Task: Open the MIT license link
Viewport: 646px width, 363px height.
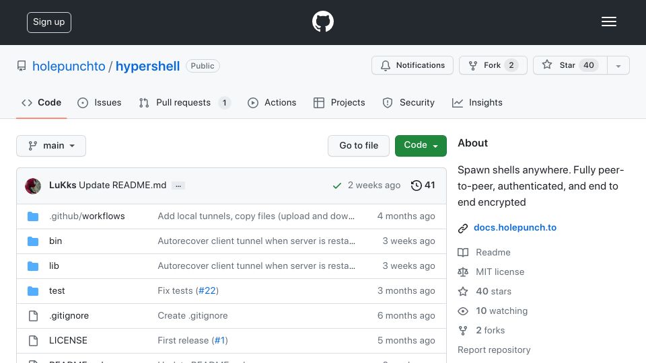Action: pos(500,272)
